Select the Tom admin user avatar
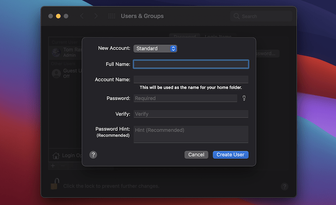This screenshot has width=336, height=205. point(56,52)
